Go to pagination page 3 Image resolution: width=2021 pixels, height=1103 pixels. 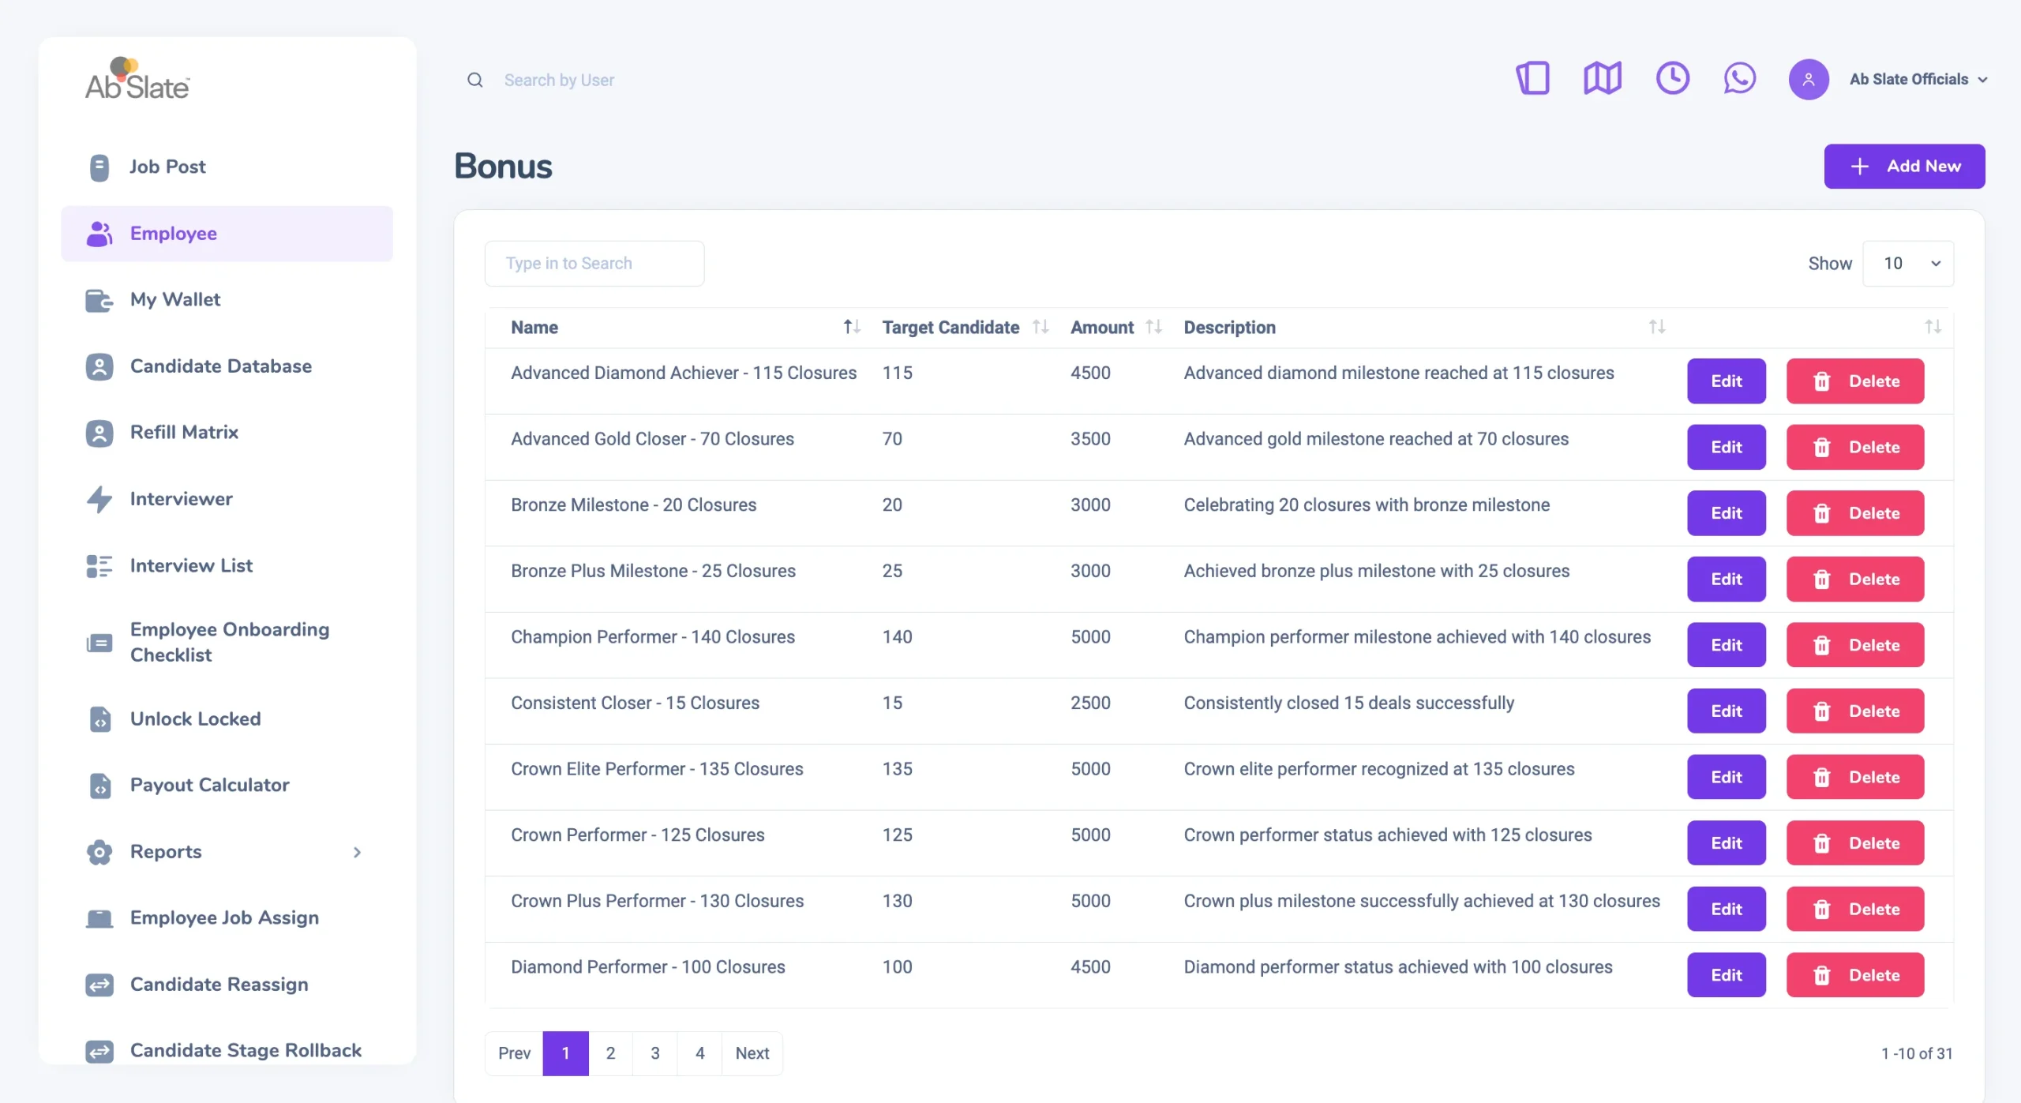[x=654, y=1053]
